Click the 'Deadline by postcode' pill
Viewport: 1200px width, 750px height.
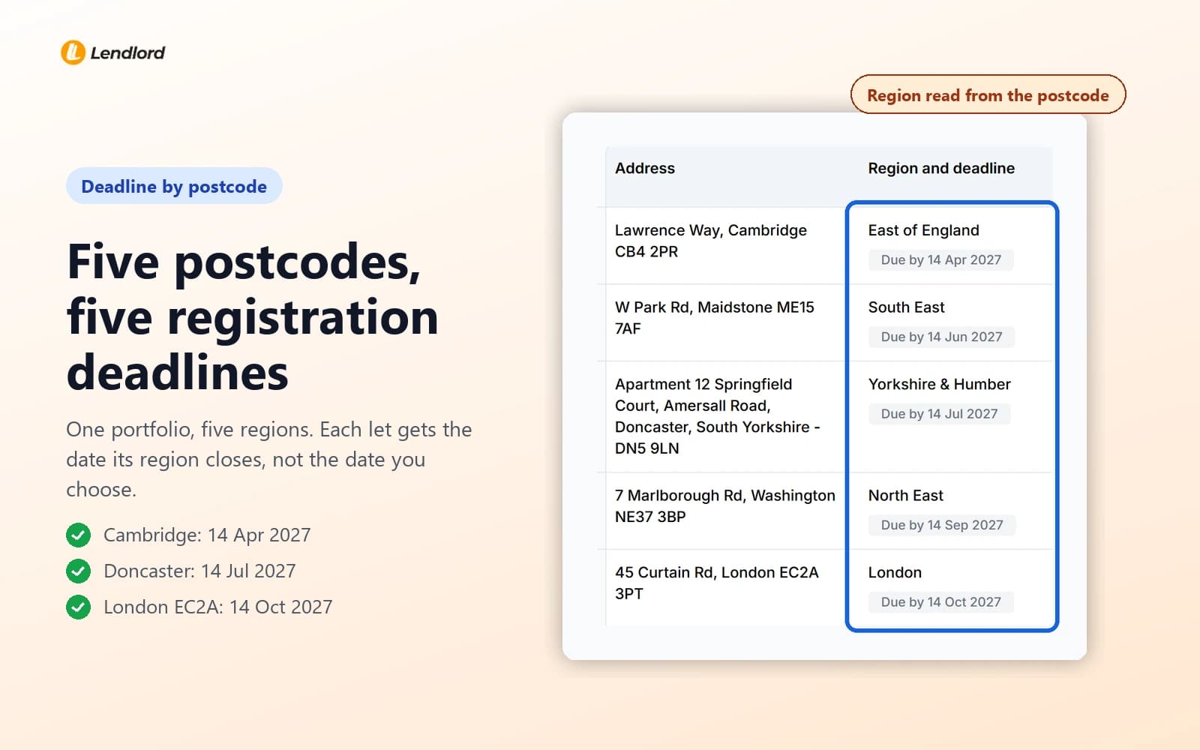coord(174,186)
